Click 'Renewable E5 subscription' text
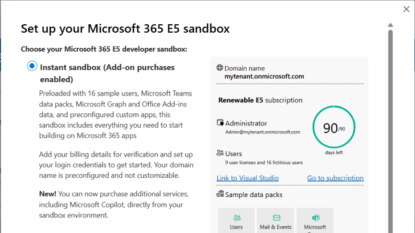Viewport: 415px width, 233px height. coord(260,100)
